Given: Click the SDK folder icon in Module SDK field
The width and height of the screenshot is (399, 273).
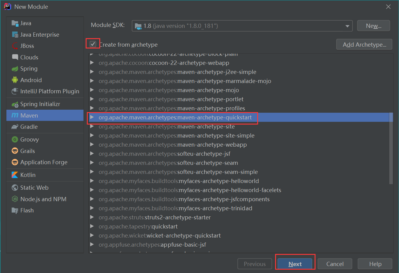Looking at the screenshot, I should click(x=138, y=26).
